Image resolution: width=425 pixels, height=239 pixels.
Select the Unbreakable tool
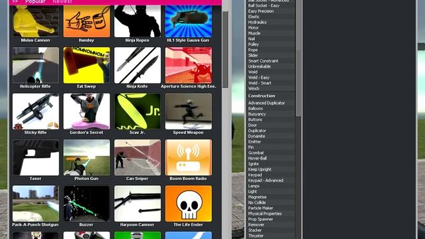click(x=260, y=66)
